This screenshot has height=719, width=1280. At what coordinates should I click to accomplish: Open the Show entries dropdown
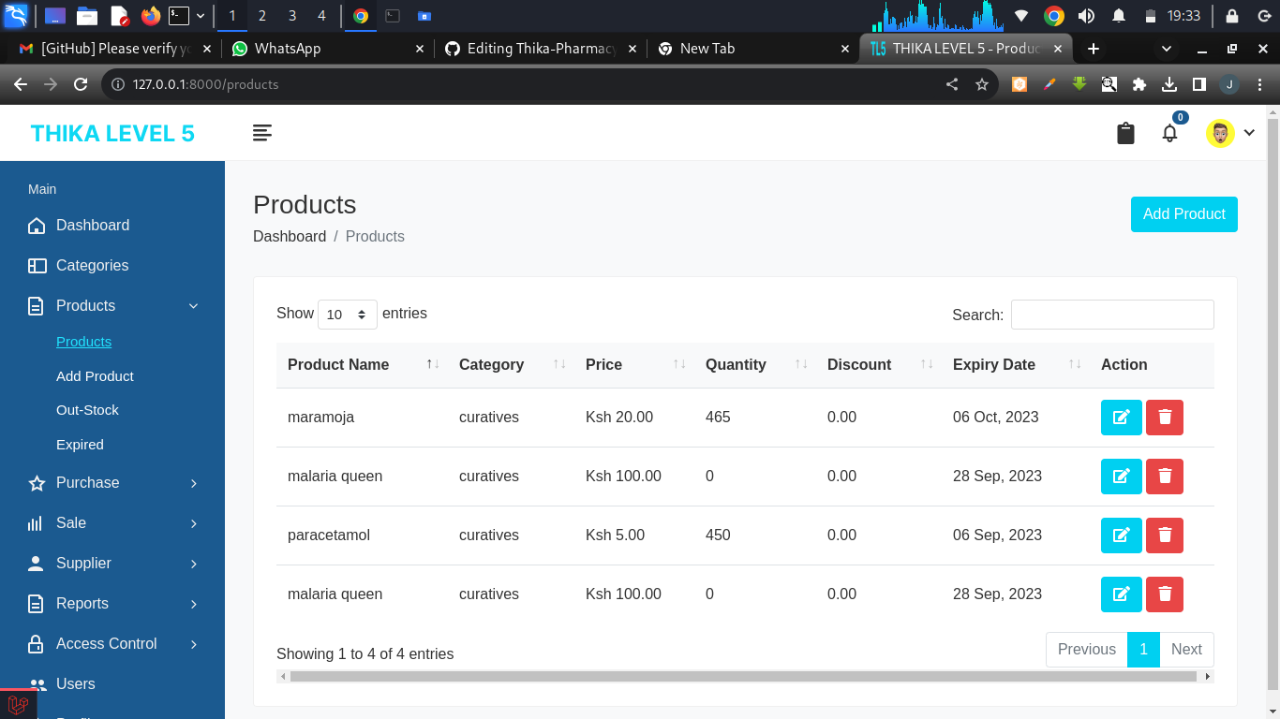tap(347, 315)
